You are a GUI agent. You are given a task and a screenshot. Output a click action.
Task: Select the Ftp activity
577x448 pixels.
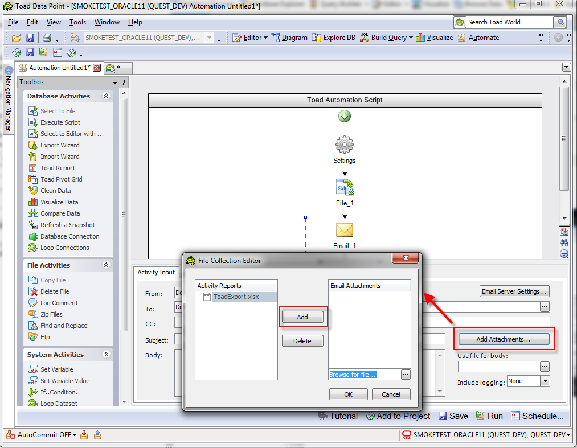(45, 338)
